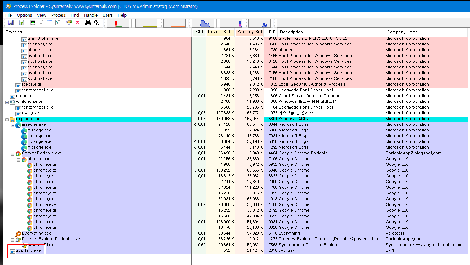Open the Users menu
The height and width of the screenshot is (265, 470).
pyautogui.click(x=108, y=15)
